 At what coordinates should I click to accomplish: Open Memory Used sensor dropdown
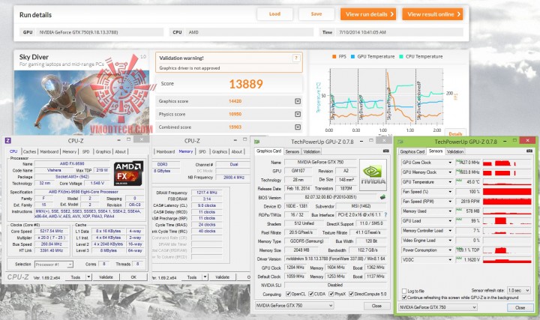[x=450, y=211]
